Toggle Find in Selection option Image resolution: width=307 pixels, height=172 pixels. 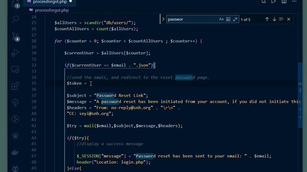click(x=281, y=19)
